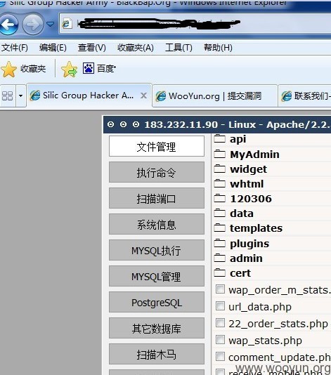
Task: Click the browser Back arrow button
Action: click(x=9, y=24)
